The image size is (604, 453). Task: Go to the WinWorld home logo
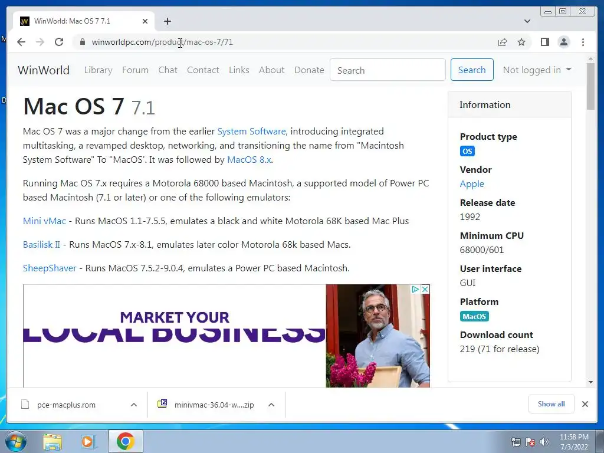click(44, 70)
